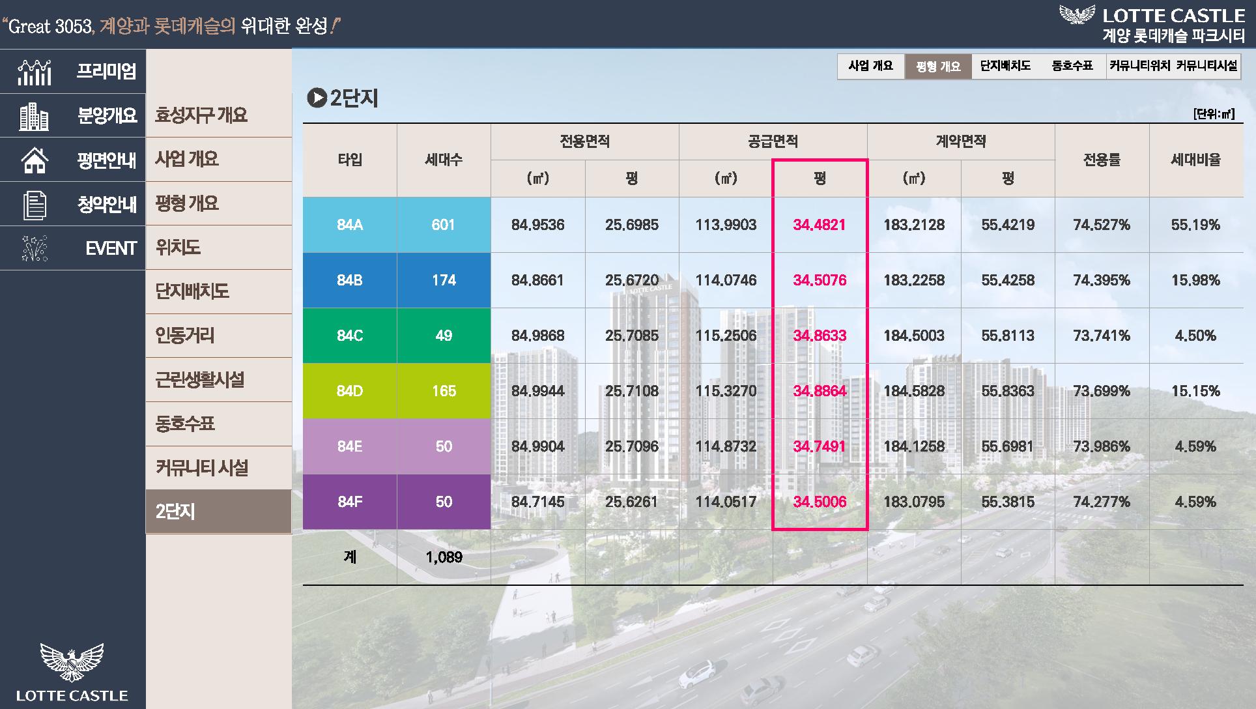Click the 34.5006 pyeong value
The image size is (1256, 709).
pos(820,502)
